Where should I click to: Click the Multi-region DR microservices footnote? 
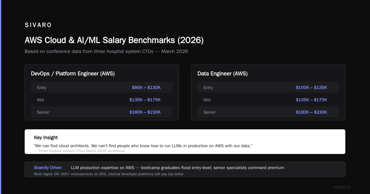point(109,174)
